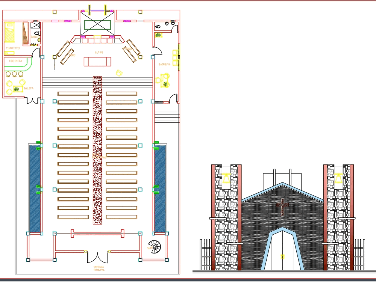This screenshot has width=376, height=282.
Task: Click the main entrance double-door swing symbol
Action: coord(97,257)
